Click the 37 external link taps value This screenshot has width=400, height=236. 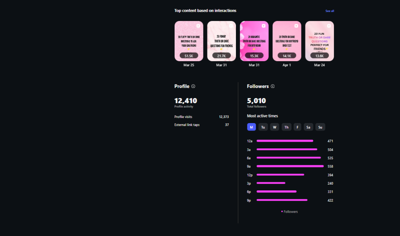pos(227,125)
